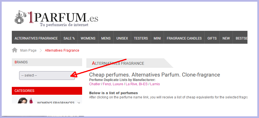Select UNISEX in the navigation bar
This screenshot has height=118, width=259.
(122, 38)
